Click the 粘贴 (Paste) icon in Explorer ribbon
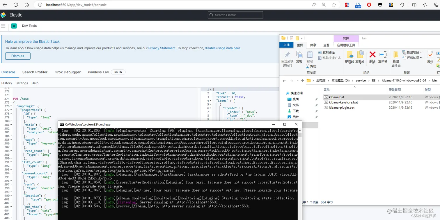The width and height of the screenshot is (440, 220). click(x=310, y=54)
